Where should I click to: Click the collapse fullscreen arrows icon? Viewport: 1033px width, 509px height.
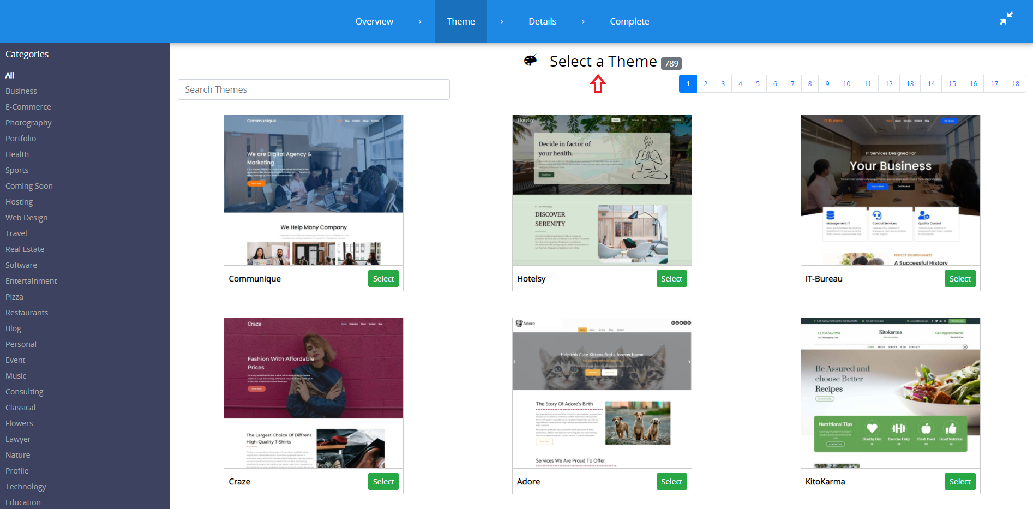(1006, 19)
